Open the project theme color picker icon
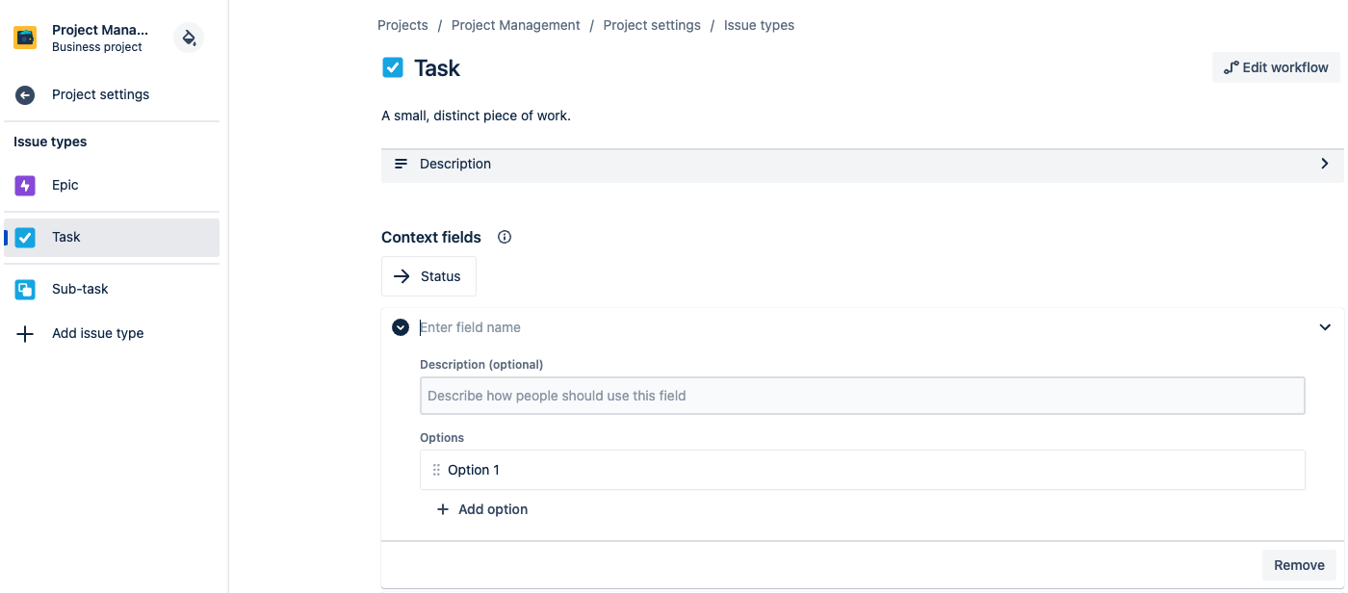 (189, 37)
